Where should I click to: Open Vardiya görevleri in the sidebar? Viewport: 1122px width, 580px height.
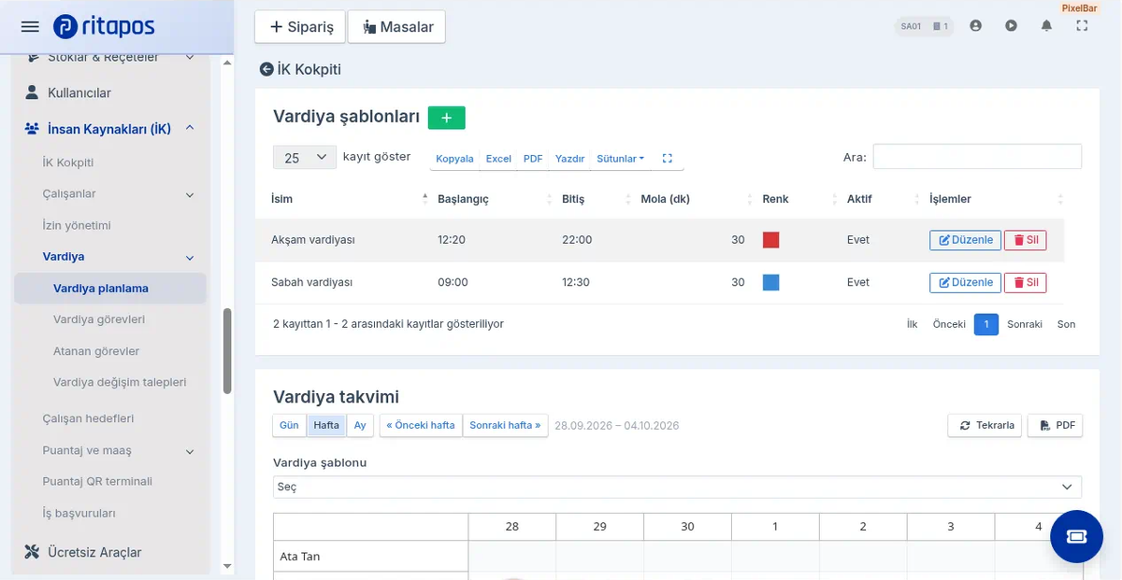[99, 319]
